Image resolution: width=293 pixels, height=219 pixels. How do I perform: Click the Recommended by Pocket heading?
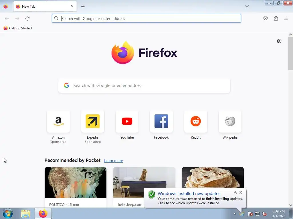pyautogui.click(x=72, y=160)
